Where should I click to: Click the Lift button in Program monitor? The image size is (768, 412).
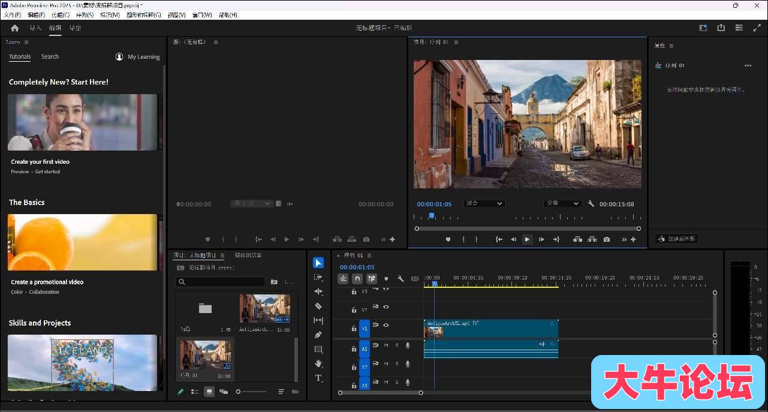point(577,239)
